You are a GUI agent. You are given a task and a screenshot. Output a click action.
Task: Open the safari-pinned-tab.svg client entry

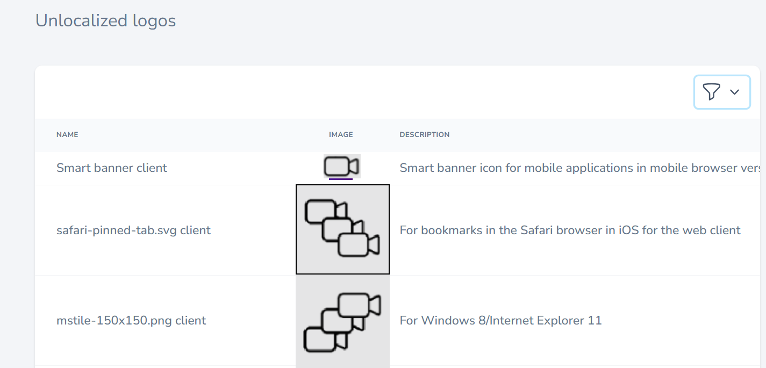133,230
